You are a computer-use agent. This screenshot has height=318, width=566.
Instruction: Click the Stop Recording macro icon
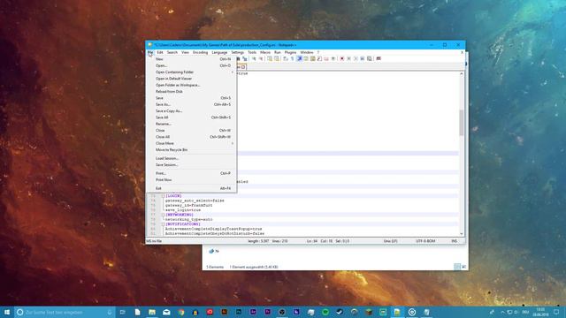348,58
